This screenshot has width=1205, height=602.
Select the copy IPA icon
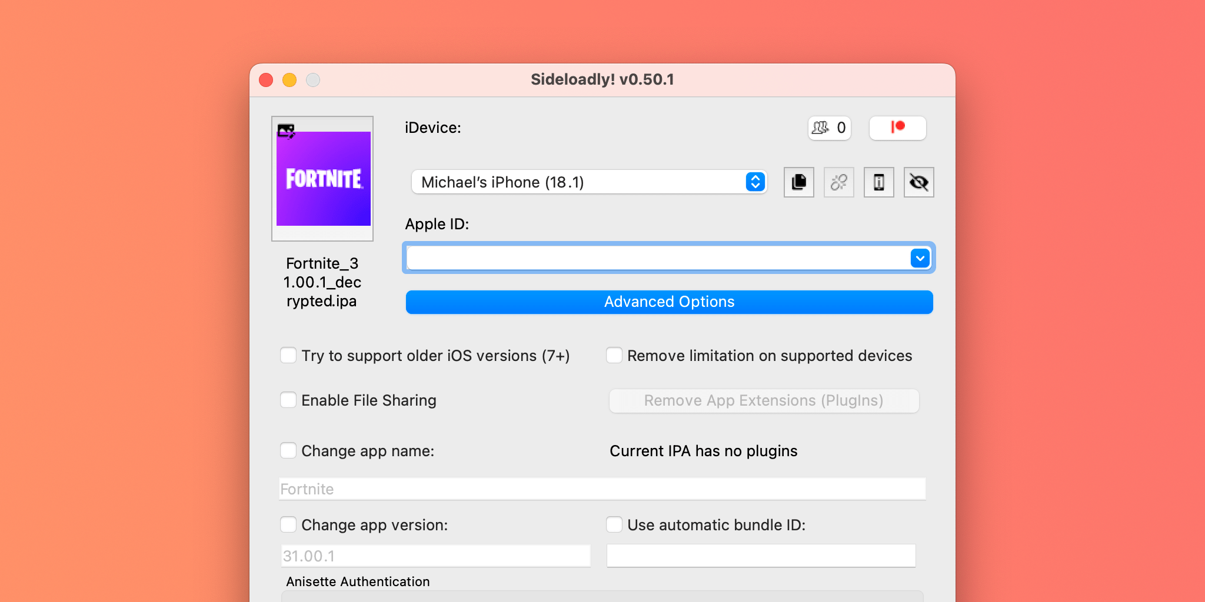point(798,182)
